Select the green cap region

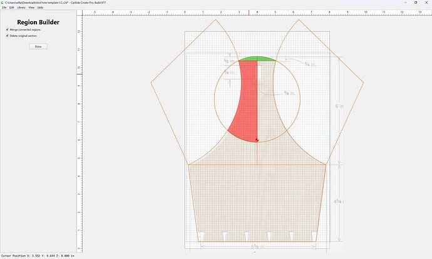(257, 59)
